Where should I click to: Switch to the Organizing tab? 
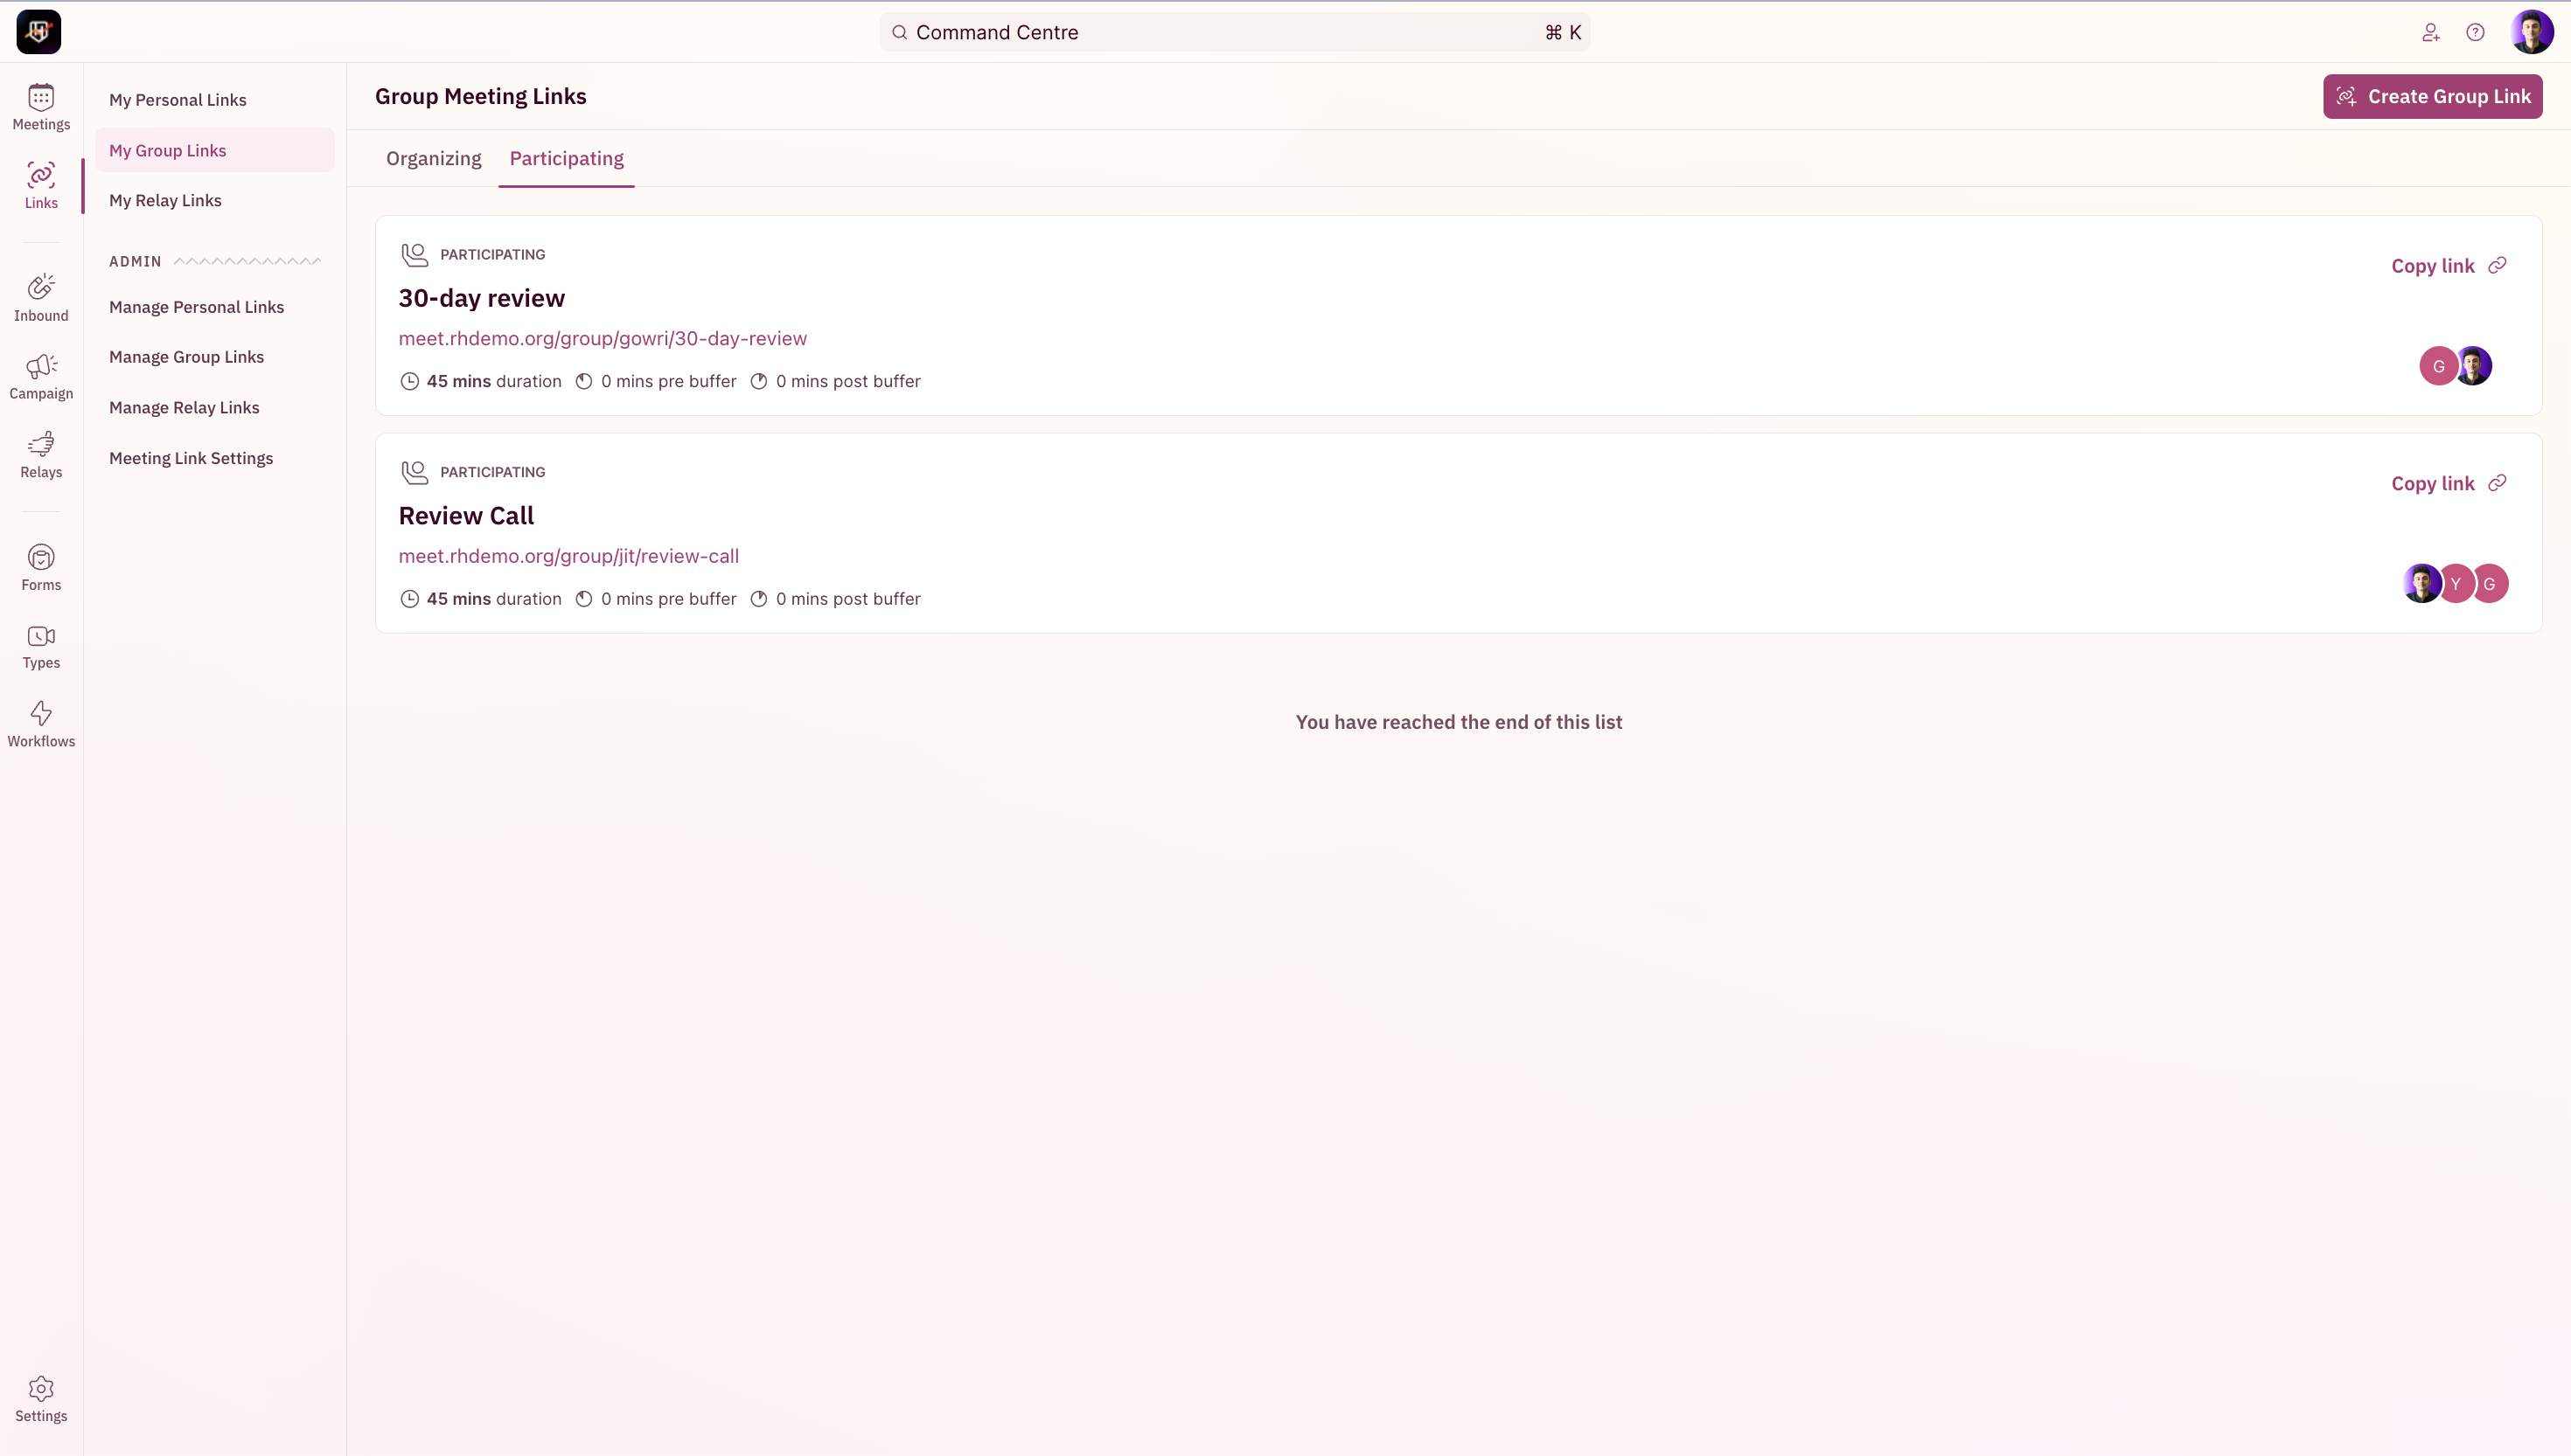point(433,158)
